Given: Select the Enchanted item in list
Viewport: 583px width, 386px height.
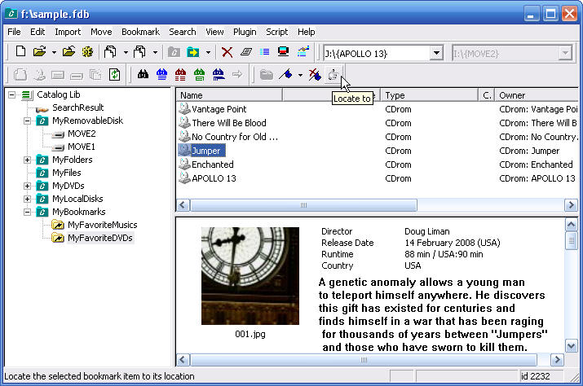Looking at the screenshot, I should [x=212, y=164].
